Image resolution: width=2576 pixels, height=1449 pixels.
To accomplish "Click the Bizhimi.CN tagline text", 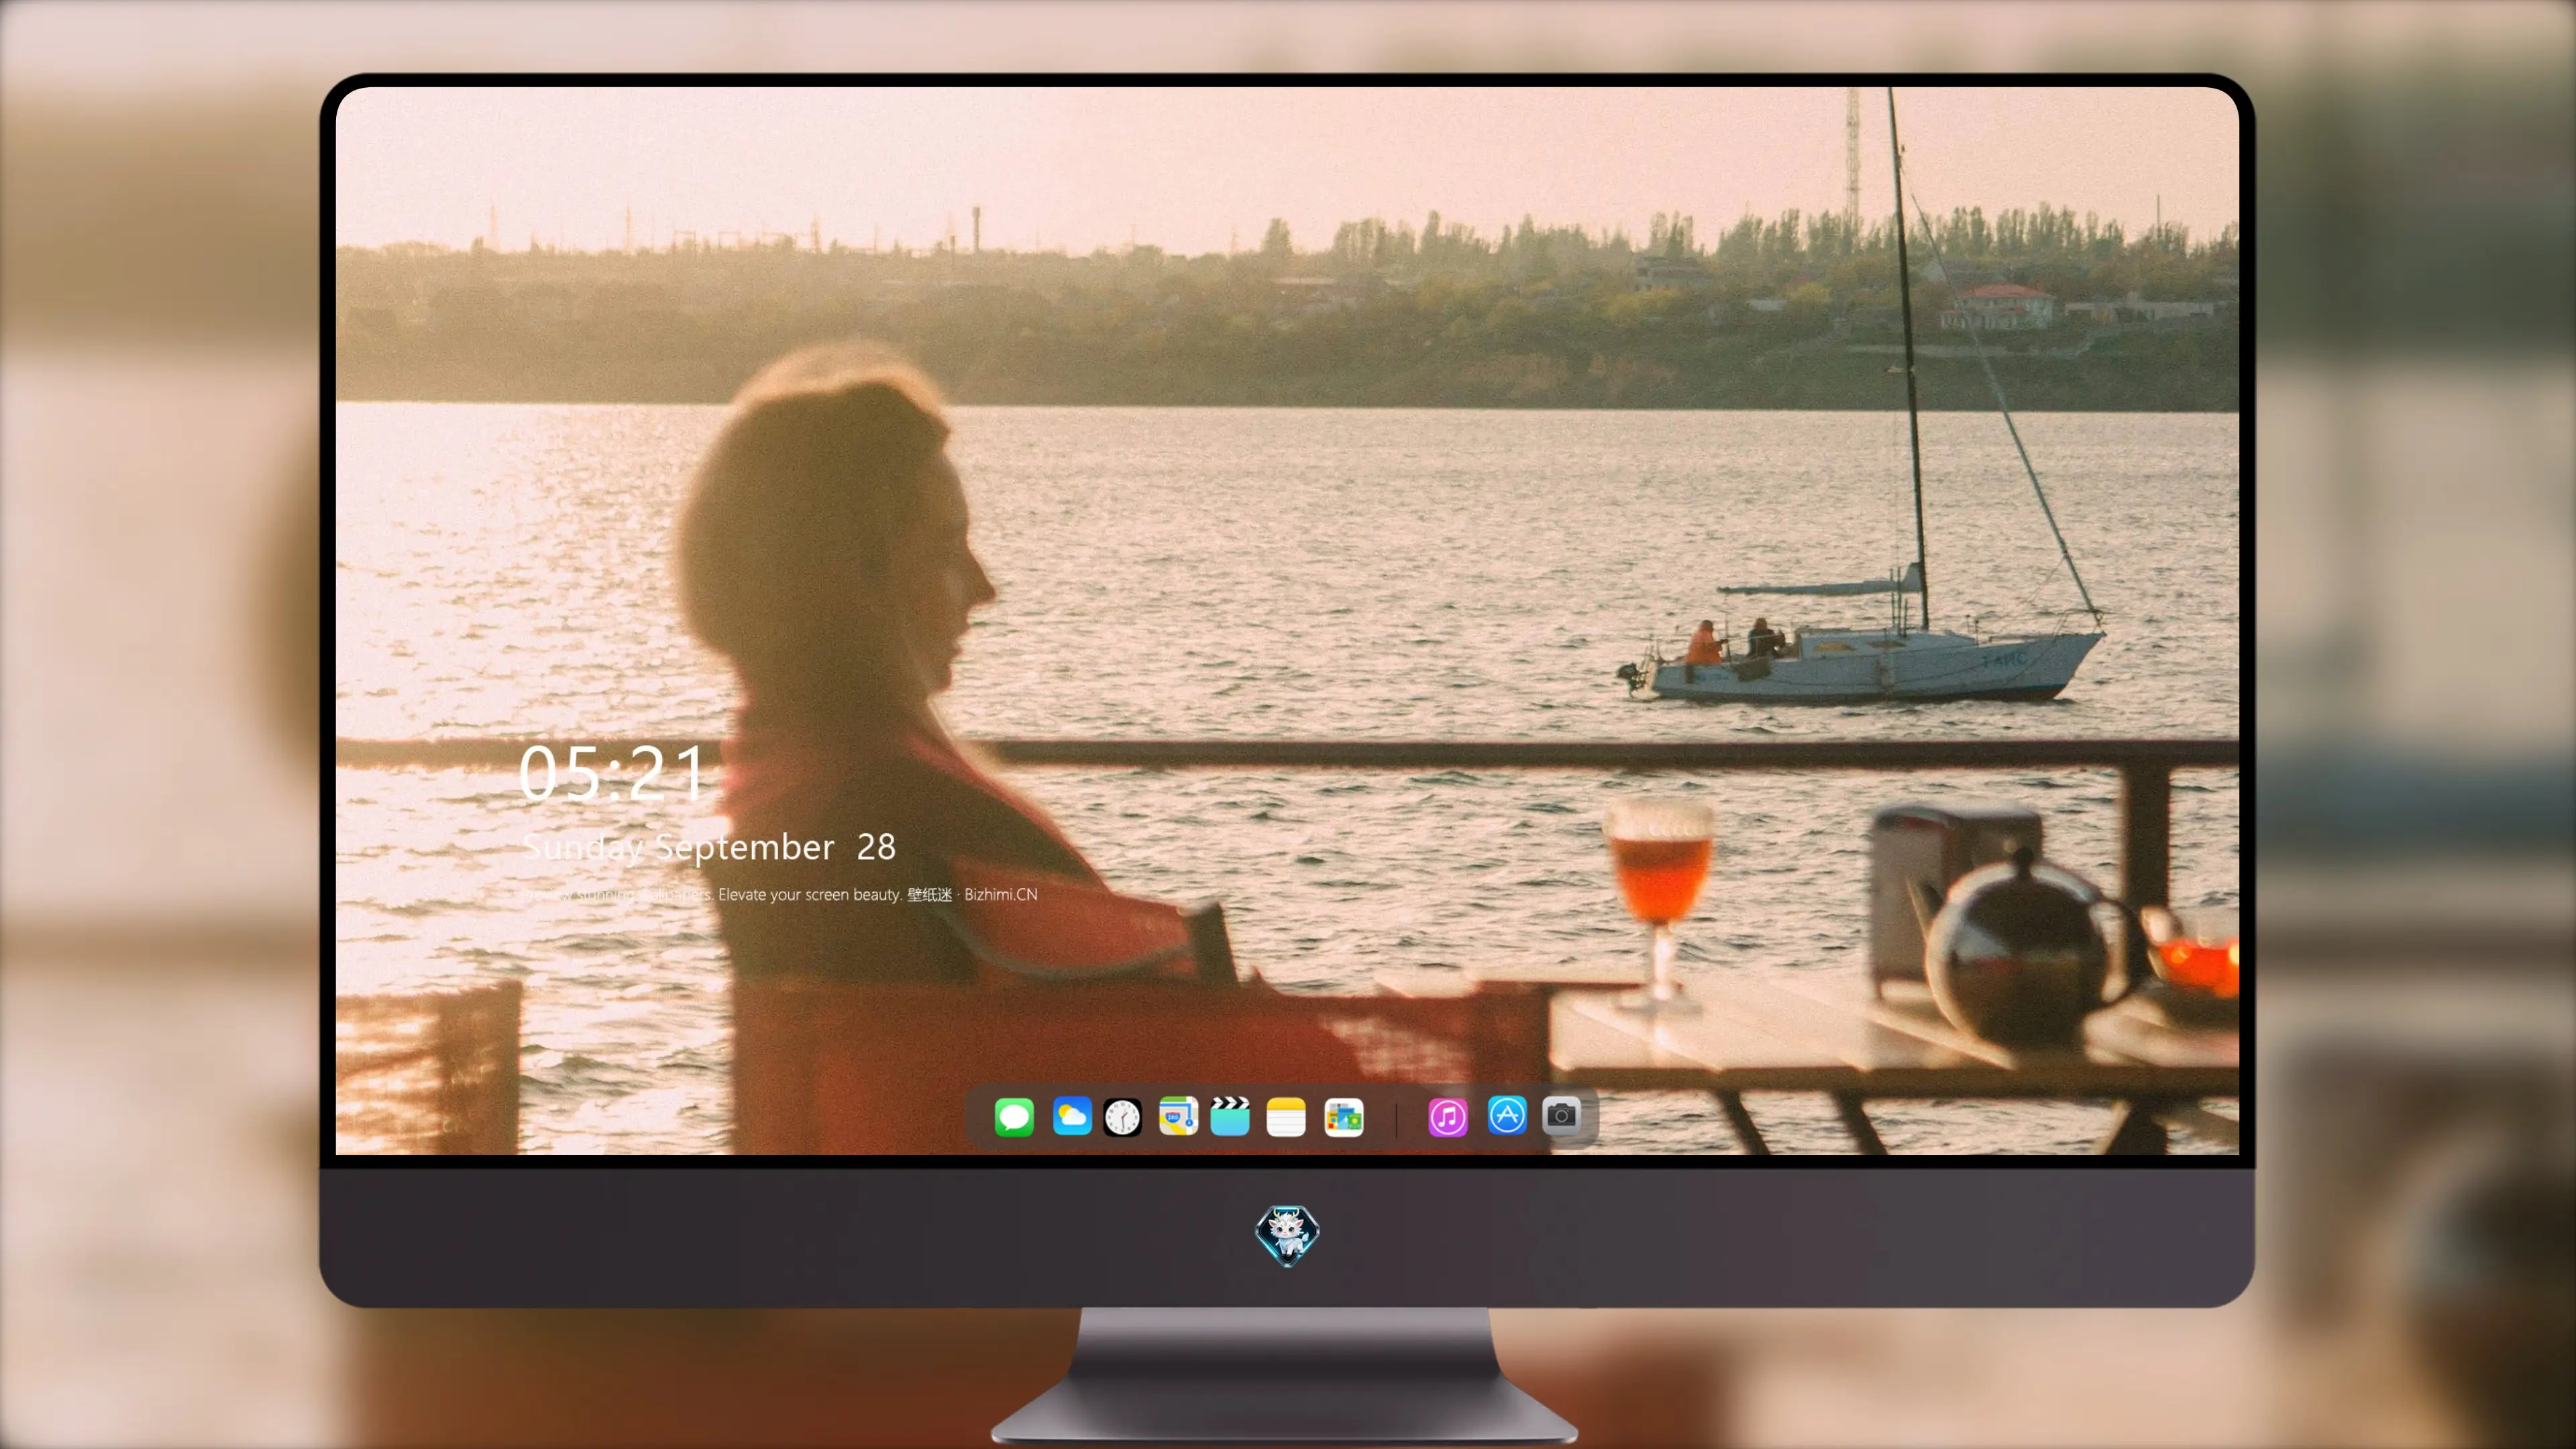I will tap(779, 894).
